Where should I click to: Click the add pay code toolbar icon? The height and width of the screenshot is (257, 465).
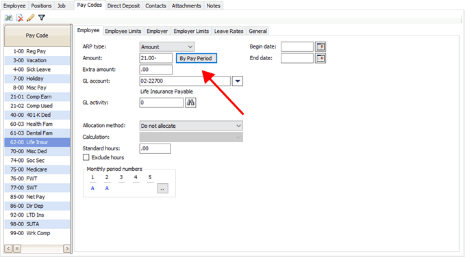click(x=8, y=18)
